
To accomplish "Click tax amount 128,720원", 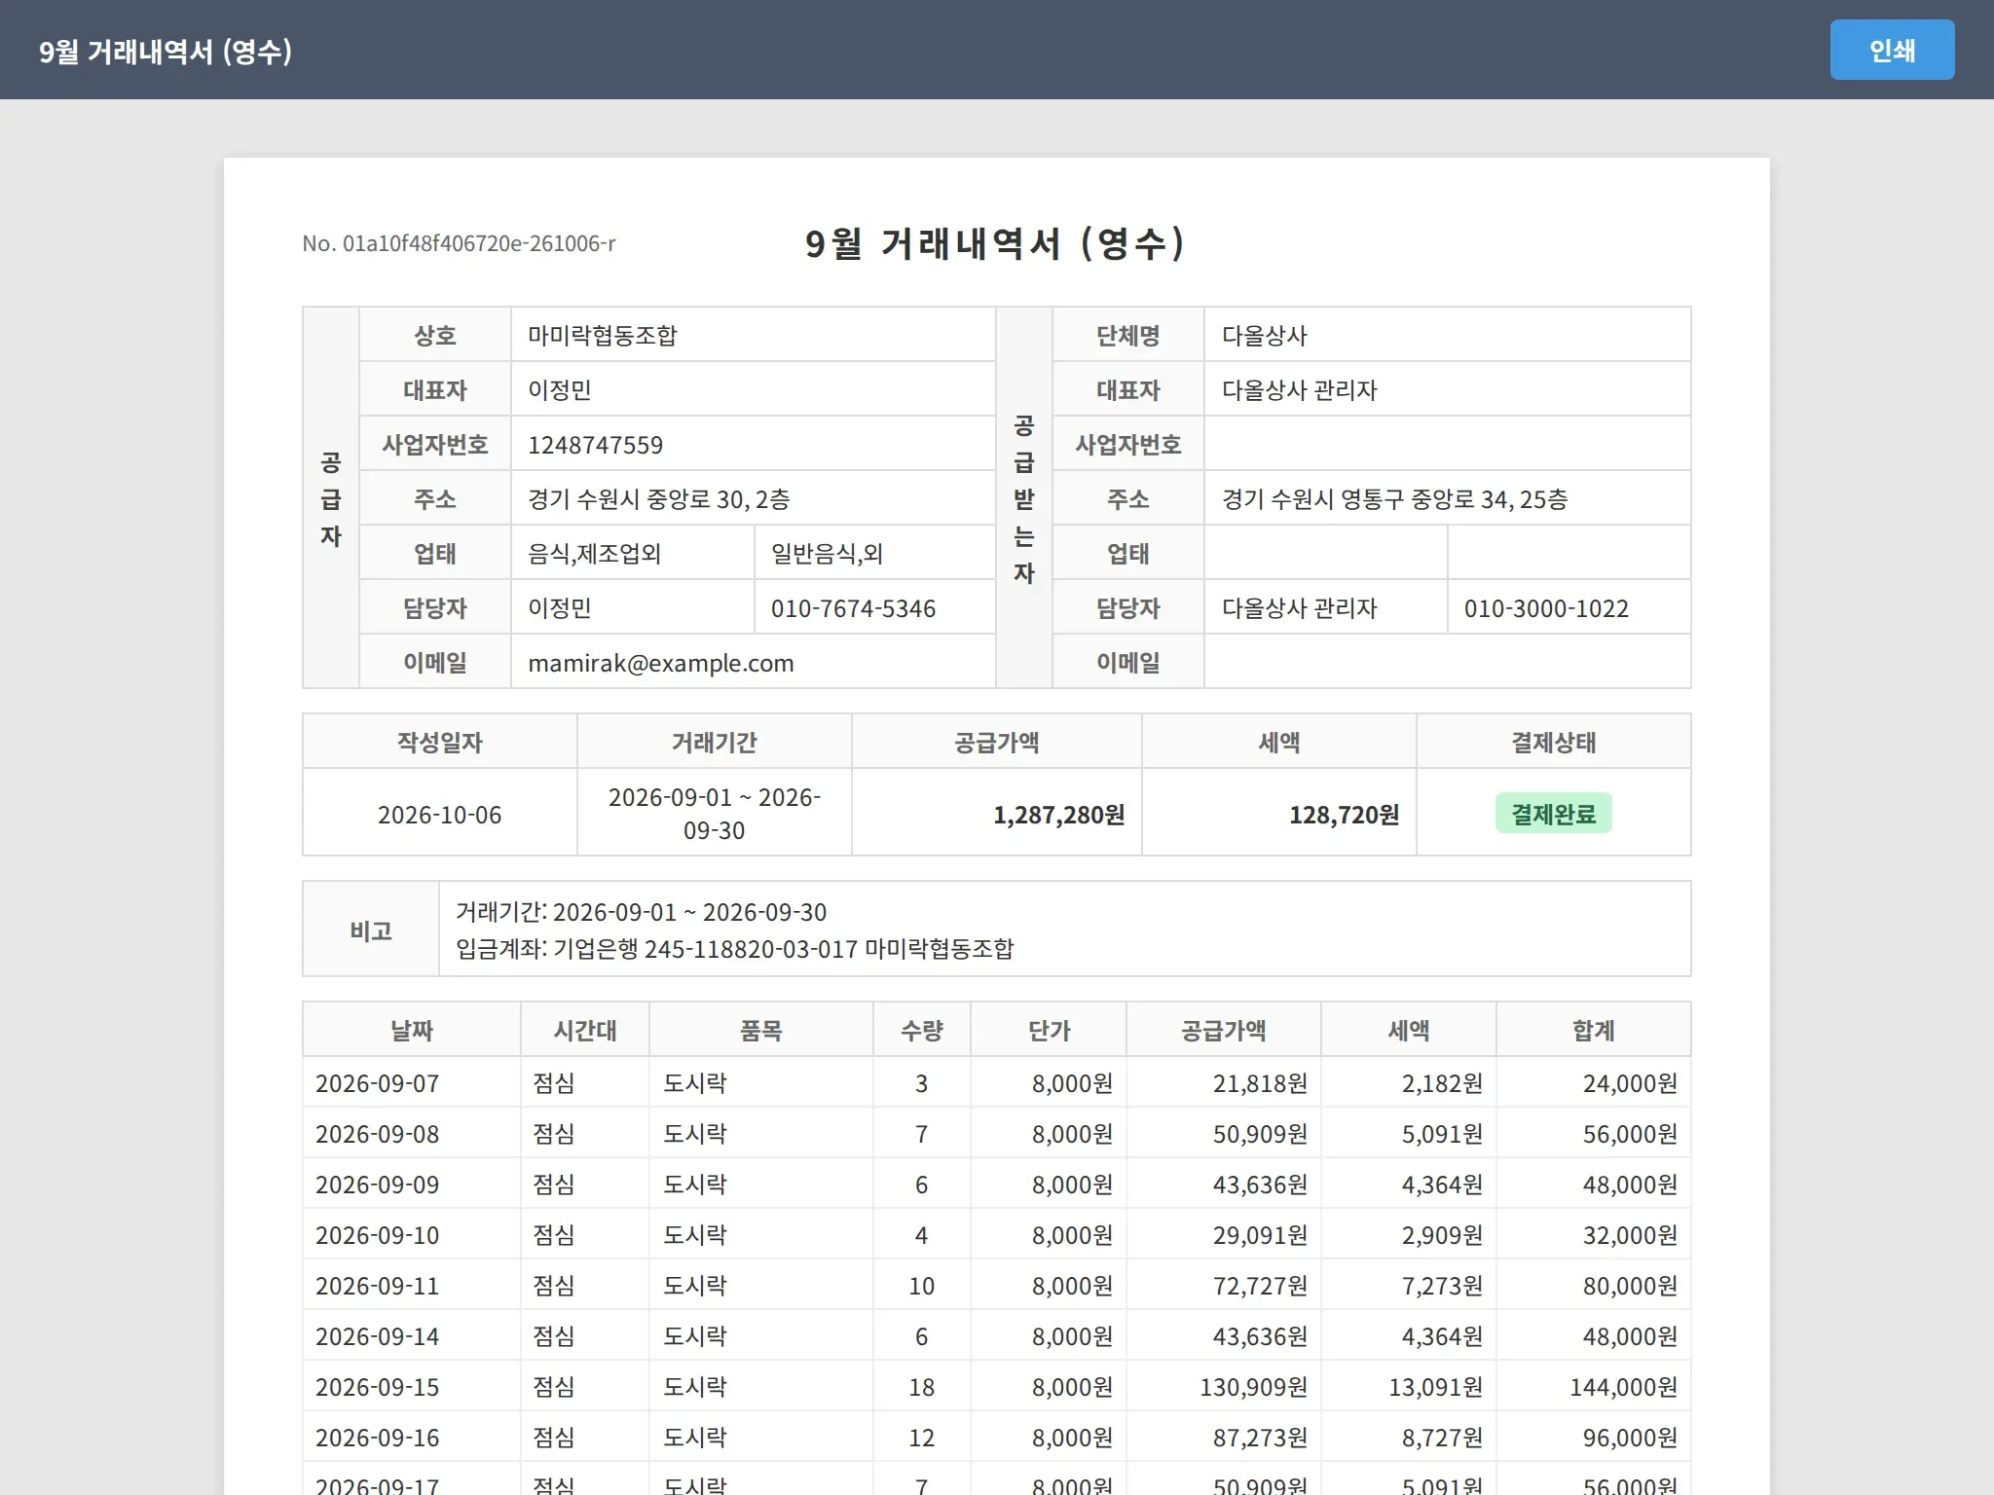I will tap(1344, 815).
